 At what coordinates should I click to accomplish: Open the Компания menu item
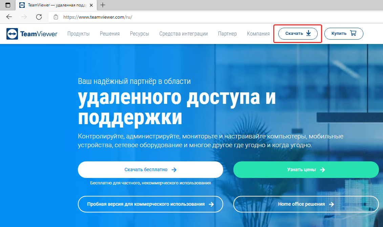pyautogui.click(x=258, y=34)
